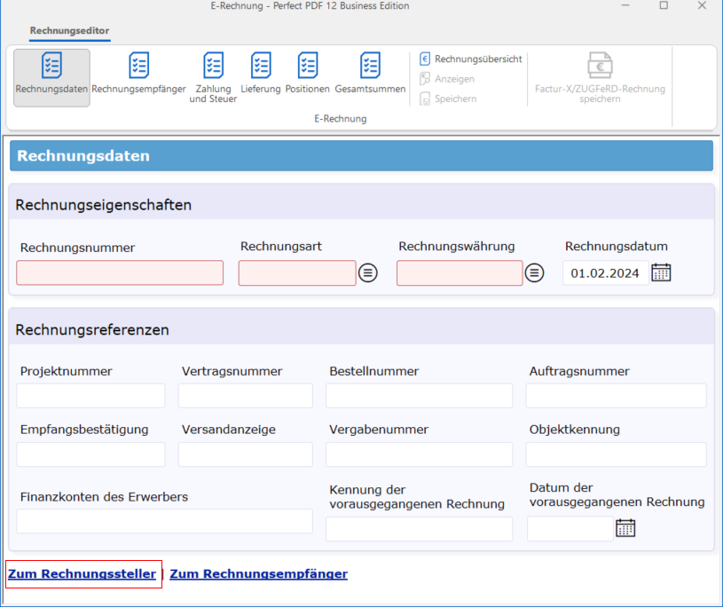The image size is (723, 608).
Task: Click the Zum Rechnungsempfänger link
Action: 258,573
